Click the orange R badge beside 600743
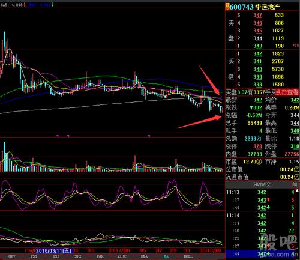 pyautogui.click(x=227, y=7)
